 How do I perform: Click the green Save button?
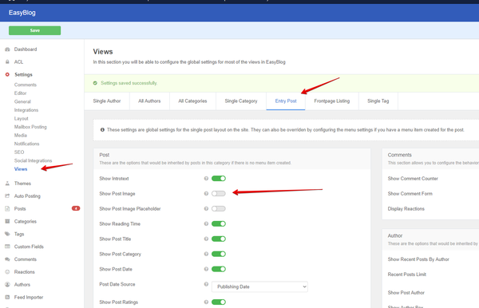pyautogui.click(x=34, y=30)
